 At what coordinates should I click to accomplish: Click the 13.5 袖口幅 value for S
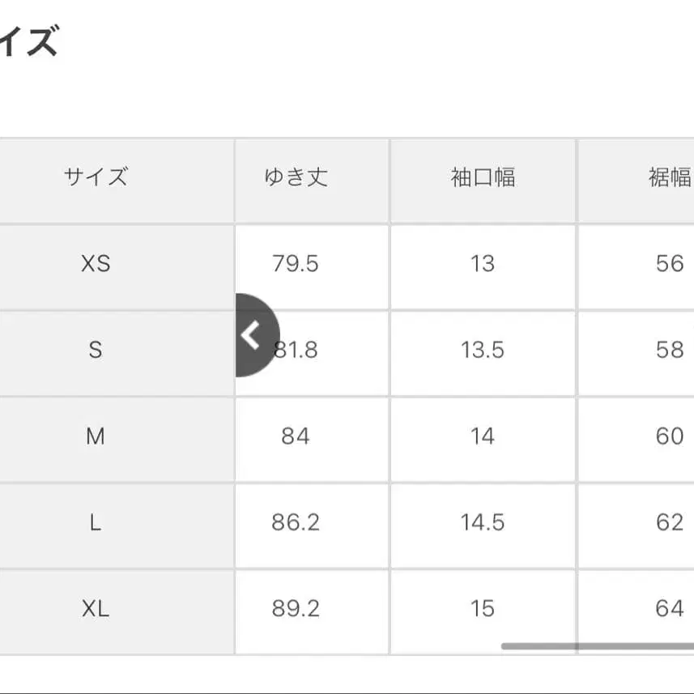483,350
